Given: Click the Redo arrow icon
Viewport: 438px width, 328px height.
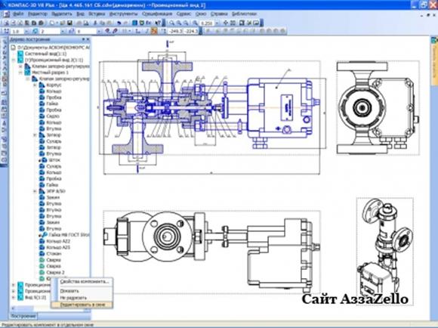Looking at the screenshot, I should [x=126, y=23].
